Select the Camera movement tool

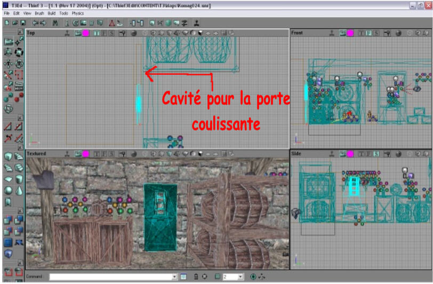[x=9, y=42]
